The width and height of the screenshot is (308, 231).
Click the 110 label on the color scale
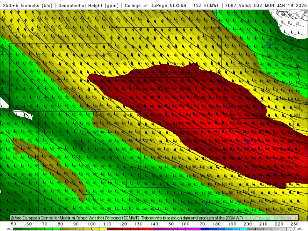(107, 224)
